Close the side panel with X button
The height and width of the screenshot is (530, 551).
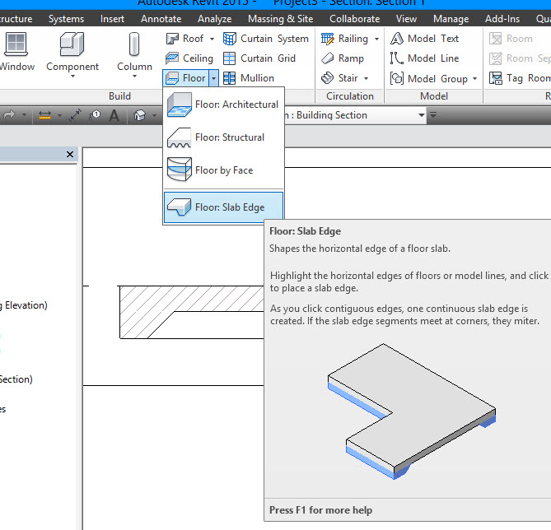[x=70, y=154]
